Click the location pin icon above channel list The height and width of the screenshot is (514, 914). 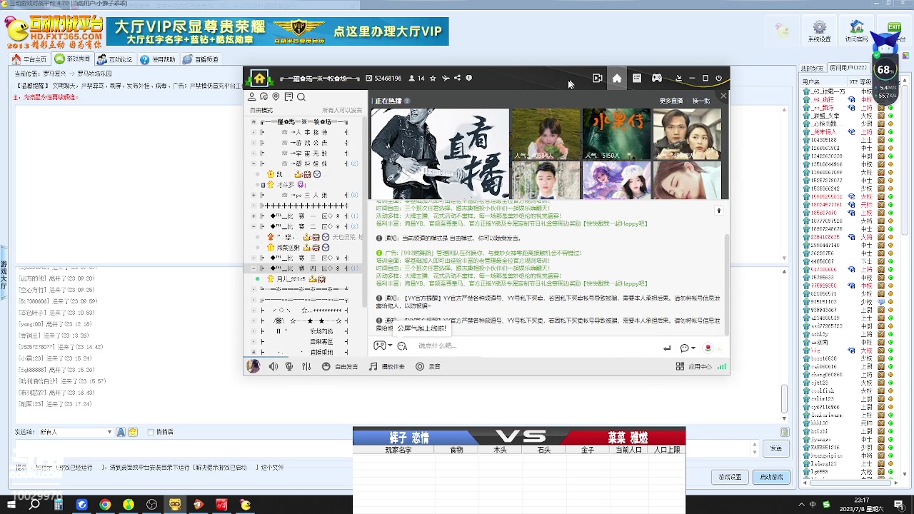tap(276, 97)
